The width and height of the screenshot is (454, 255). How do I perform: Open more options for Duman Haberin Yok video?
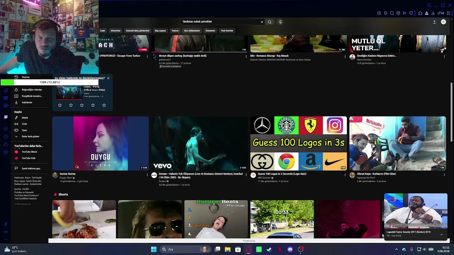[246, 175]
